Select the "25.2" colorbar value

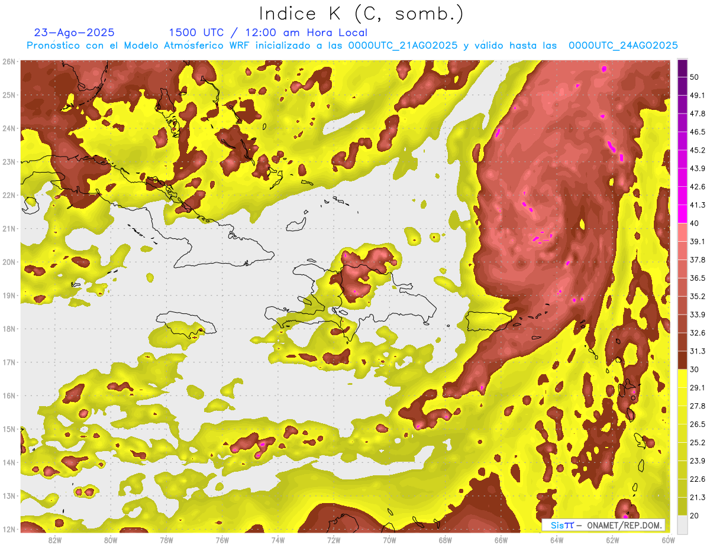pyautogui.click(x=698, y=442)
